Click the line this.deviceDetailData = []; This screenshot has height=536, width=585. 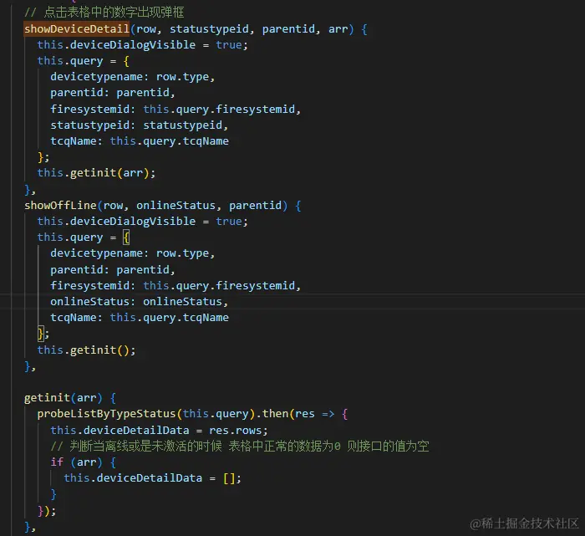(x=153, y=478)
